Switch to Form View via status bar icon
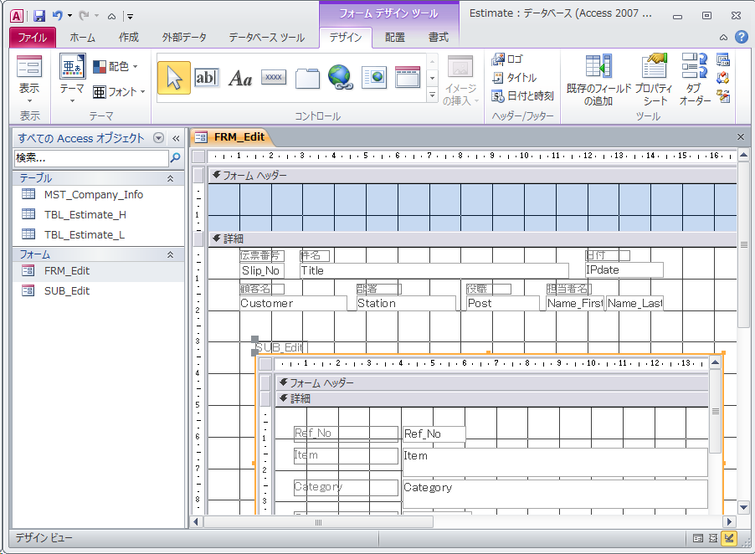755x554 pixels. coord(697,539)
